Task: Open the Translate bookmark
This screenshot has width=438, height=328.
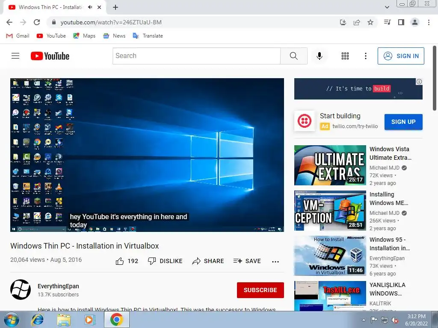Action: click(x=148, y=36)
